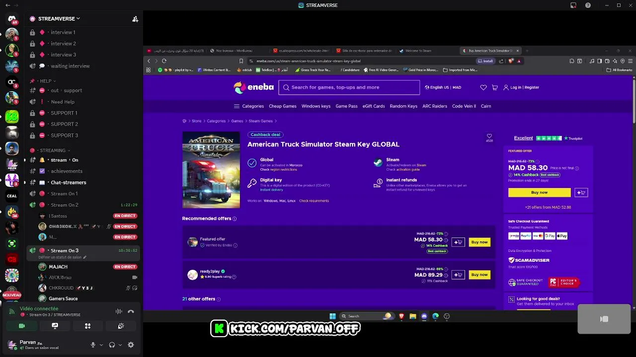Screen dimensions: 636x357
Task: Open the Discord screen share button
Action: coord(55,326)
